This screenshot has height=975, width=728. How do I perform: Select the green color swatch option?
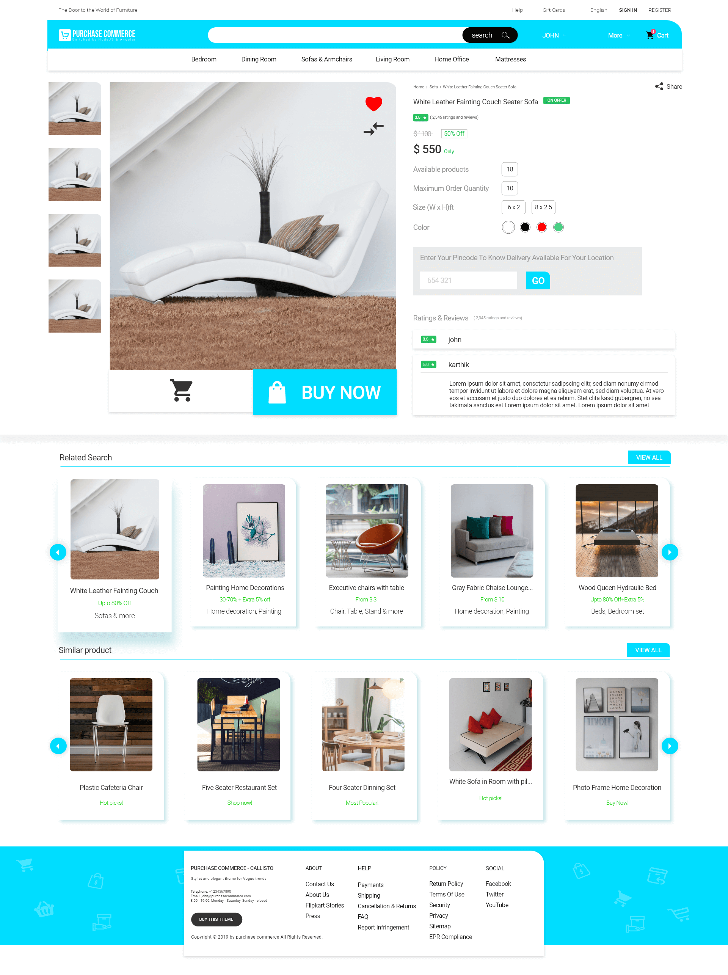[x=558, y=227]
